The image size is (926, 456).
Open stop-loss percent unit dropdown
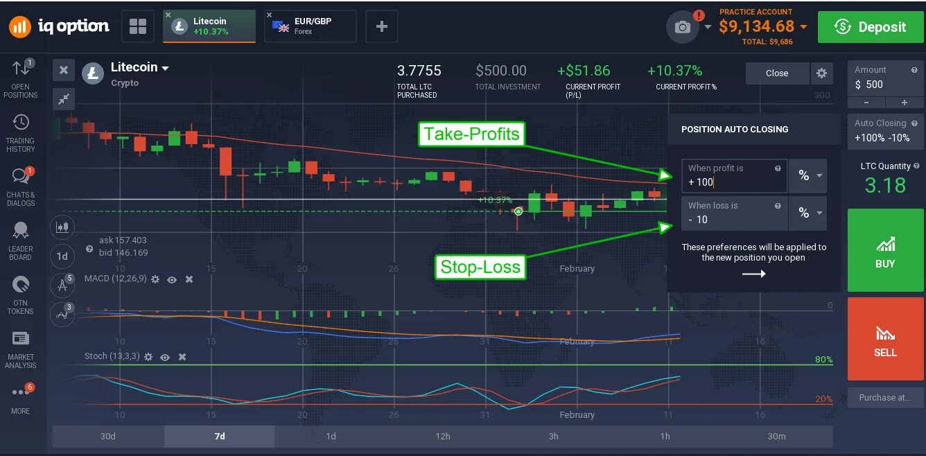pos(807,213)
